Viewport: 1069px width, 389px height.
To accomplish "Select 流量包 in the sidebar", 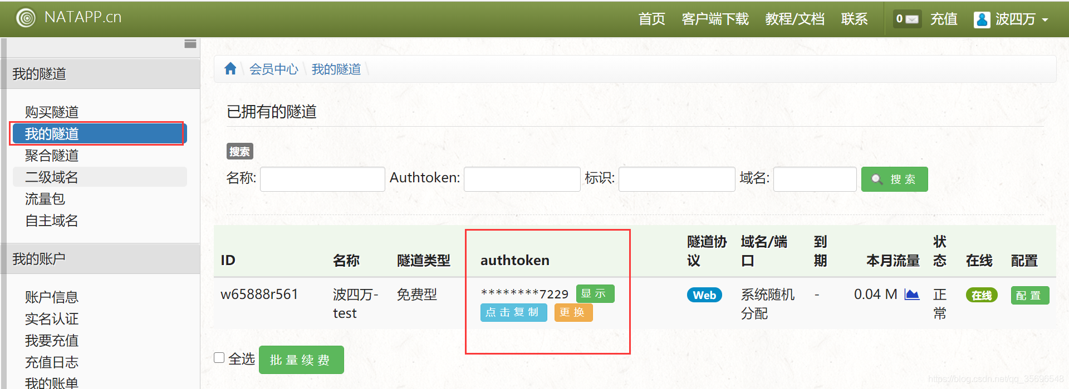I will click(45, 199).
